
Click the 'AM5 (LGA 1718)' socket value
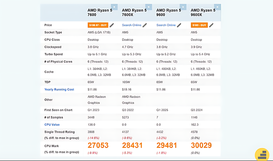tap(99, 32)
